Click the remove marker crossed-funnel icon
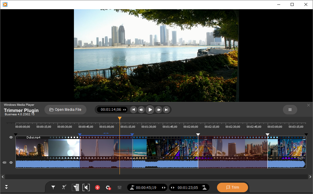313x194 pixels. pos(63,187)
